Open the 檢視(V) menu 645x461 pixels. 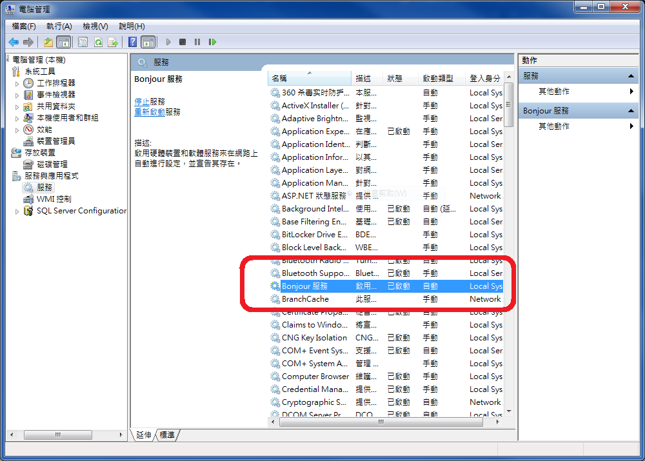[x=94, y=26]
